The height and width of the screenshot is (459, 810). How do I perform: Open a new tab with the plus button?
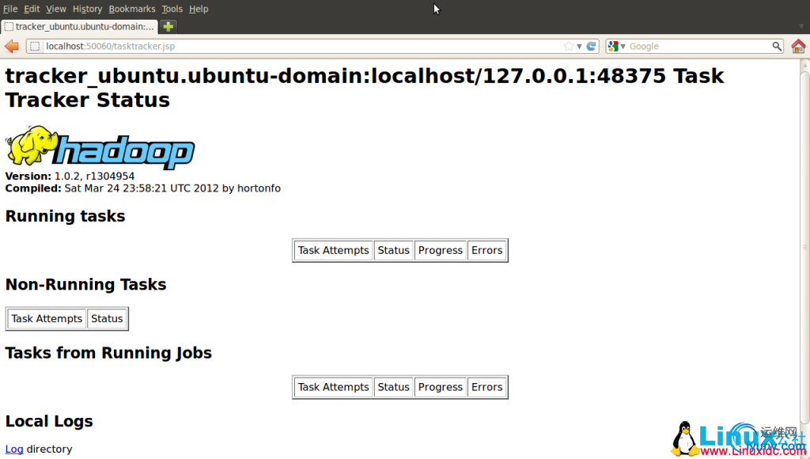168,26
